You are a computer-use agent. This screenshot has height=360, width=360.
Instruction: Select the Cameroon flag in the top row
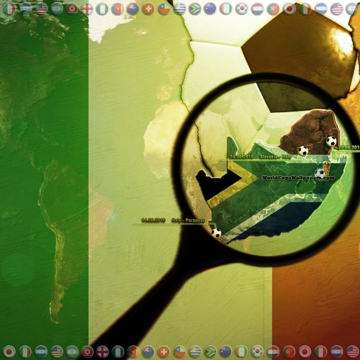click(x=118, y=9)
